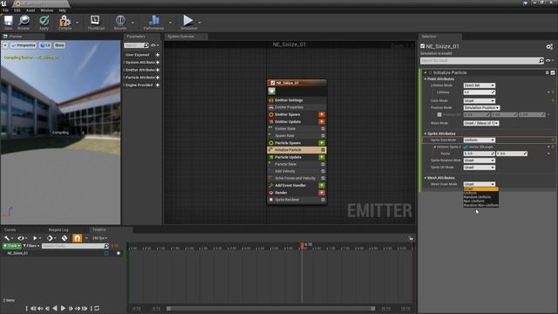This screenshot has width=558, height=314.
Task: Toggle Initialize Particle module enabled checkbox
Action: (553, 72)
